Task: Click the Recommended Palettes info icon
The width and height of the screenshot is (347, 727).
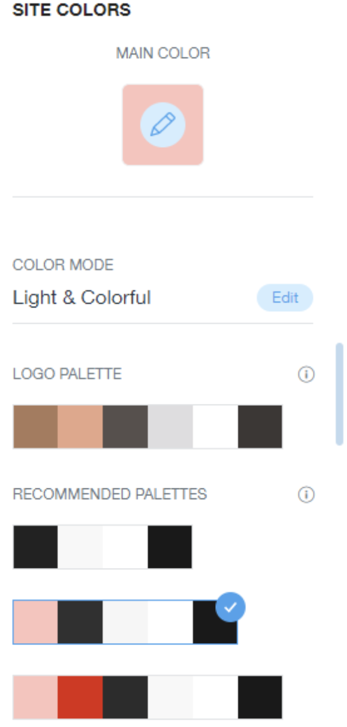Action: click(306, 495)
